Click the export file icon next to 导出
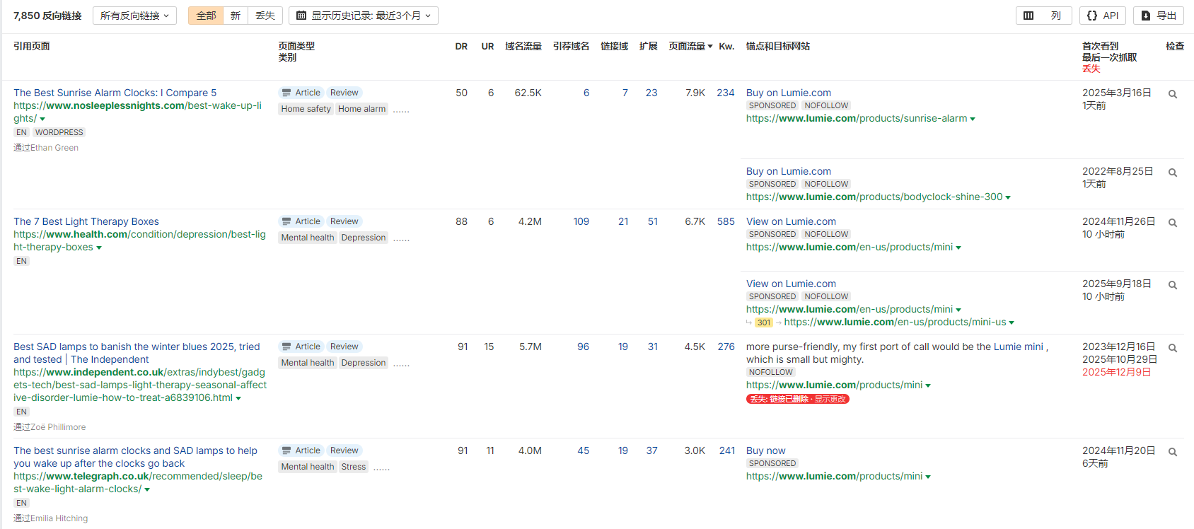The height and width of the screenshot is (529, 1194). pos(1146,16)
